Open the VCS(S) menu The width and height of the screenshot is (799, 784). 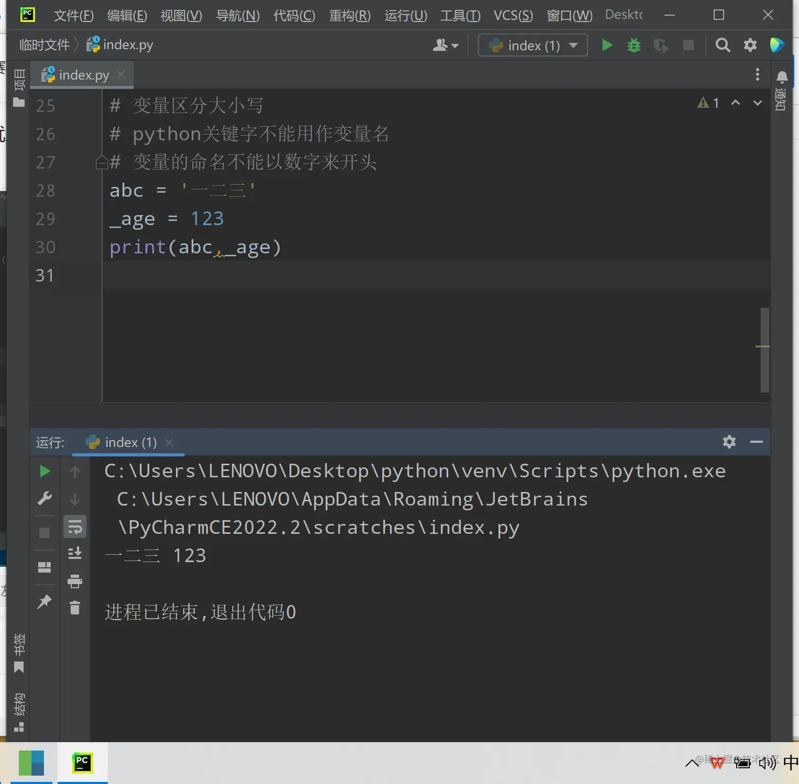[x=513, y=15]
